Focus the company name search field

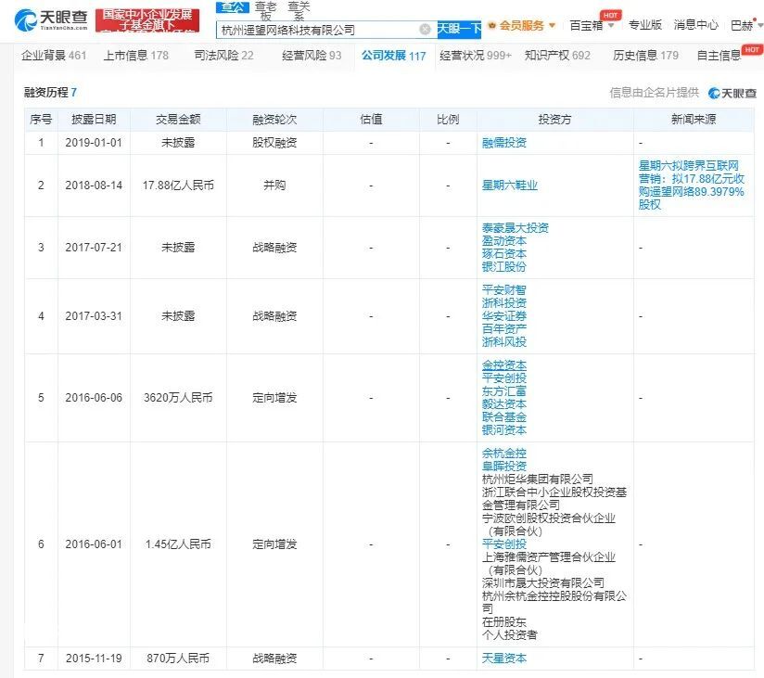tap(317, 30)
